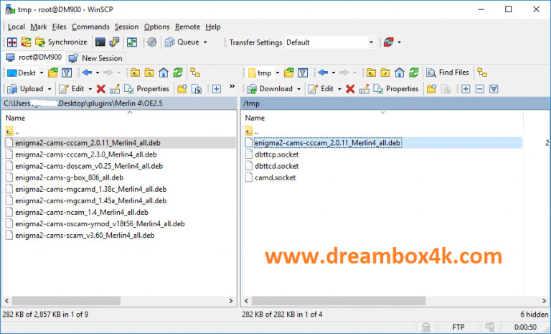Screen dimensions: 551x334
Task: Open local panel Properties
Action: [146, 89]
